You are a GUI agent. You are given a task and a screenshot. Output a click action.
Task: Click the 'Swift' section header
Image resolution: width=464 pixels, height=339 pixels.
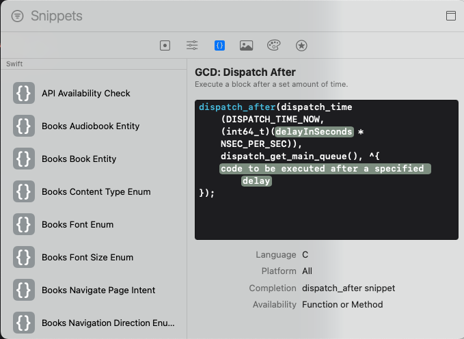pyautogui.click(x=14, y=64)
